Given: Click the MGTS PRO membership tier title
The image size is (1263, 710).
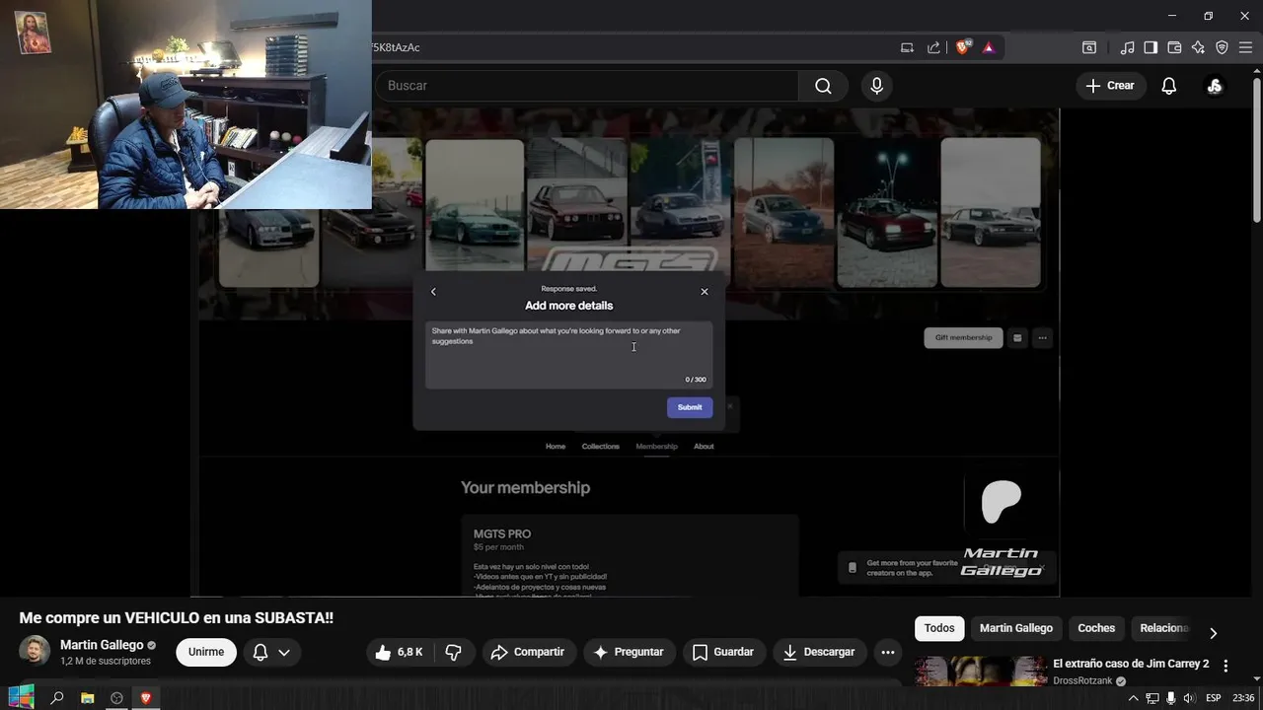Looking at the screenshot, I should click(x=502, y=534).
